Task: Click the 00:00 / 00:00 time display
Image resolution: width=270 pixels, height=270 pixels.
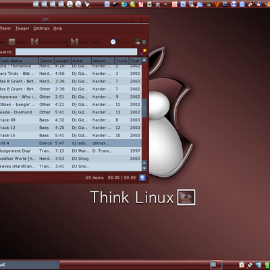Action: 122,178
